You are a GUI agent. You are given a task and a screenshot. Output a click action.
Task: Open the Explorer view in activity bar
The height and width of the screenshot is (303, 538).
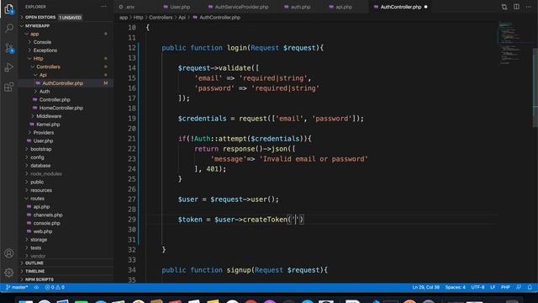(x=9, y=9)
